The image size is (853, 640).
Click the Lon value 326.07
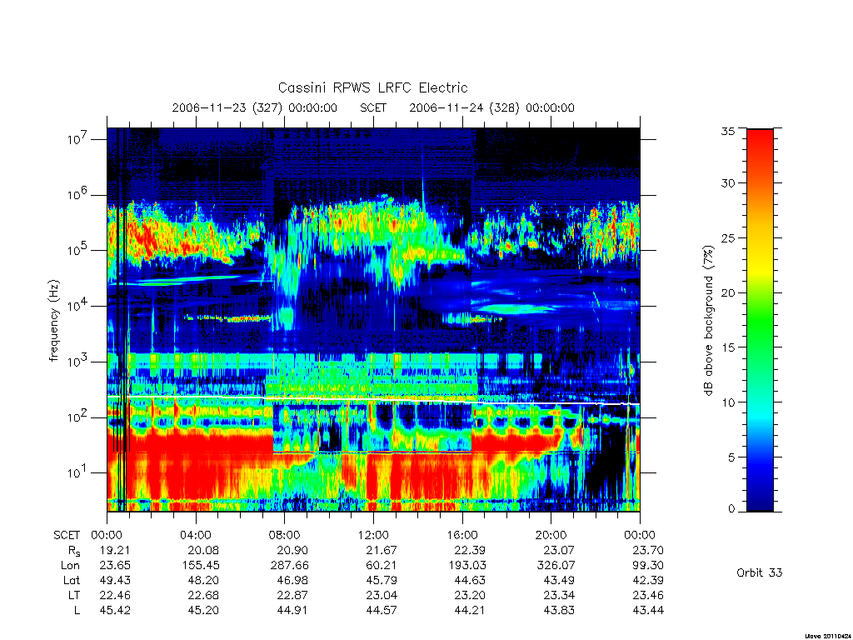tap(556, 566)
